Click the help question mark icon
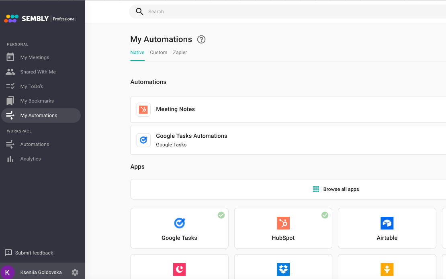This screenshot has height=279, width=446. (x=201, y=39)
